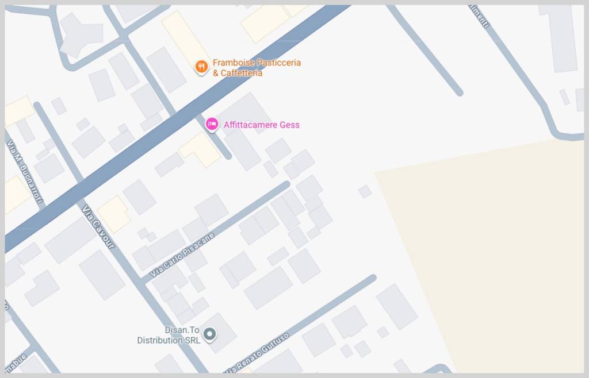Viewport: 589px width, 378px height.
Task: Click the gray Disan.To Distribution marker pin
Action: click(x=209, y=334)
